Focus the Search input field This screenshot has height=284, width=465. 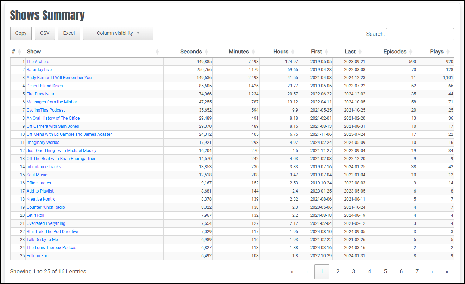tap(420, 34)
